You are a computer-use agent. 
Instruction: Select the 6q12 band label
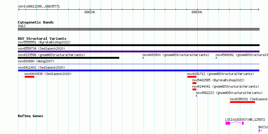(22, 26)
